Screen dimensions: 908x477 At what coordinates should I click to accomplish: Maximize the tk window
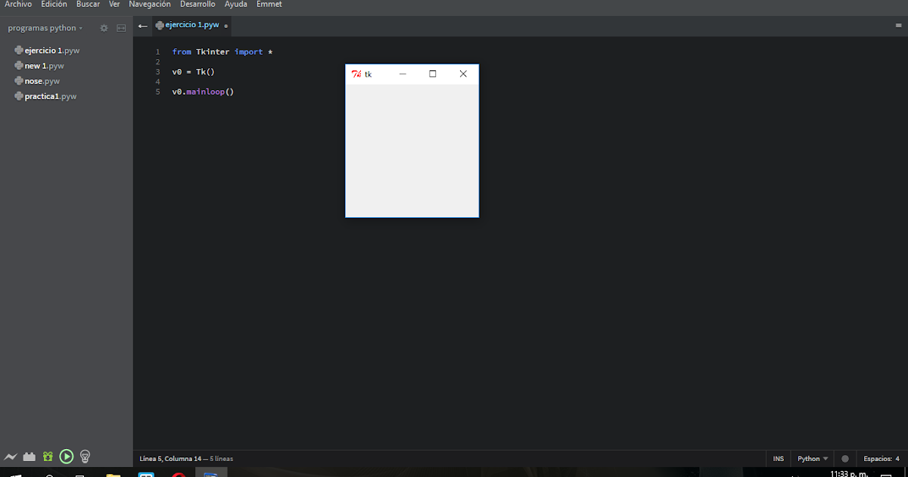433,74
